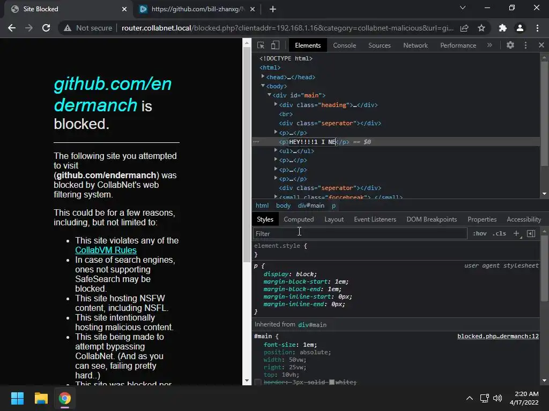Switch to the Computed sub-tab
The height and width of the screenshot is (411, 549).
[x=298, y=219]
